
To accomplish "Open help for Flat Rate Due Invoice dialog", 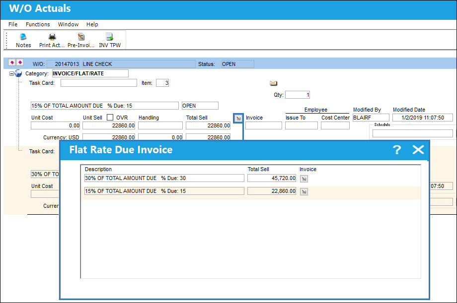I will 397,150.
